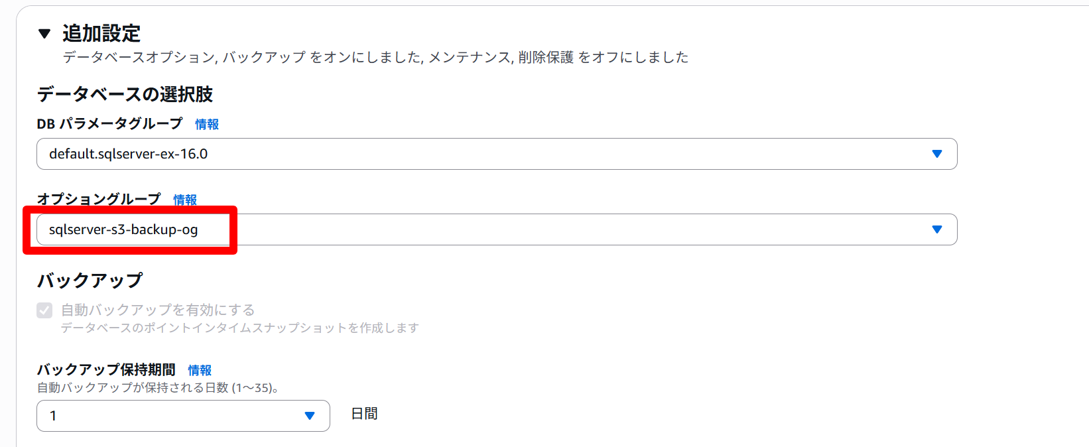Collapse the 追加設定 section triangle
This screenshot has width=1089, height=447.
44,34
